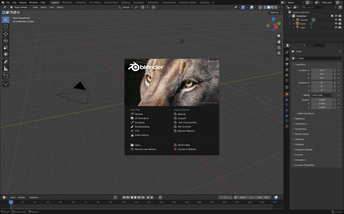The image size is (344, 214).
Task: Select the Add Cube tool
Action: coord(6,76)
